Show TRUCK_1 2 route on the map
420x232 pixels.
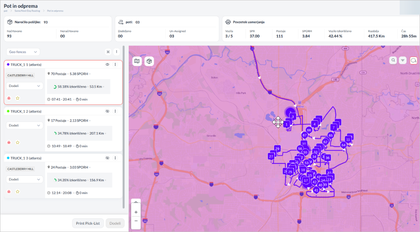coord(107,111)
